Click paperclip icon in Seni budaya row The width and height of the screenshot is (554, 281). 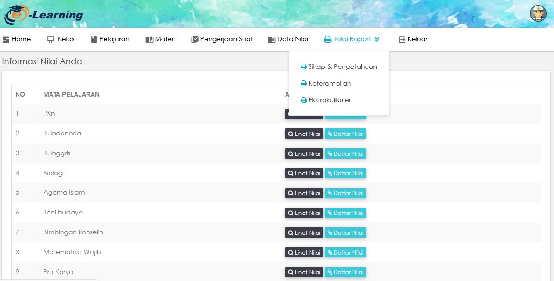point(330,213)
